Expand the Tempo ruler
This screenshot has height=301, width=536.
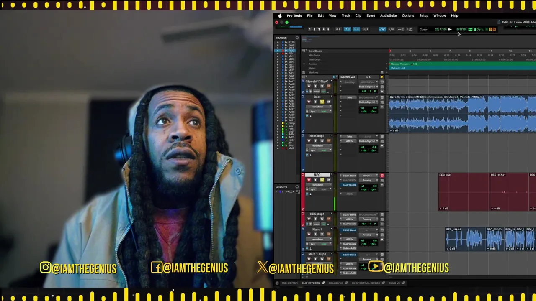[x=304, y=64]
